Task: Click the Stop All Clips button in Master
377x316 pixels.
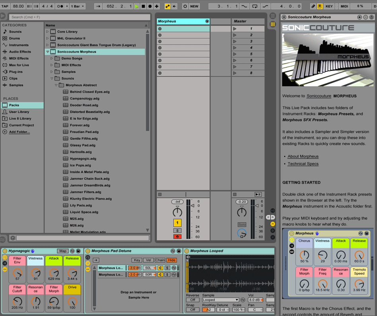Action: pyautogui.click(x=235, y=194)
